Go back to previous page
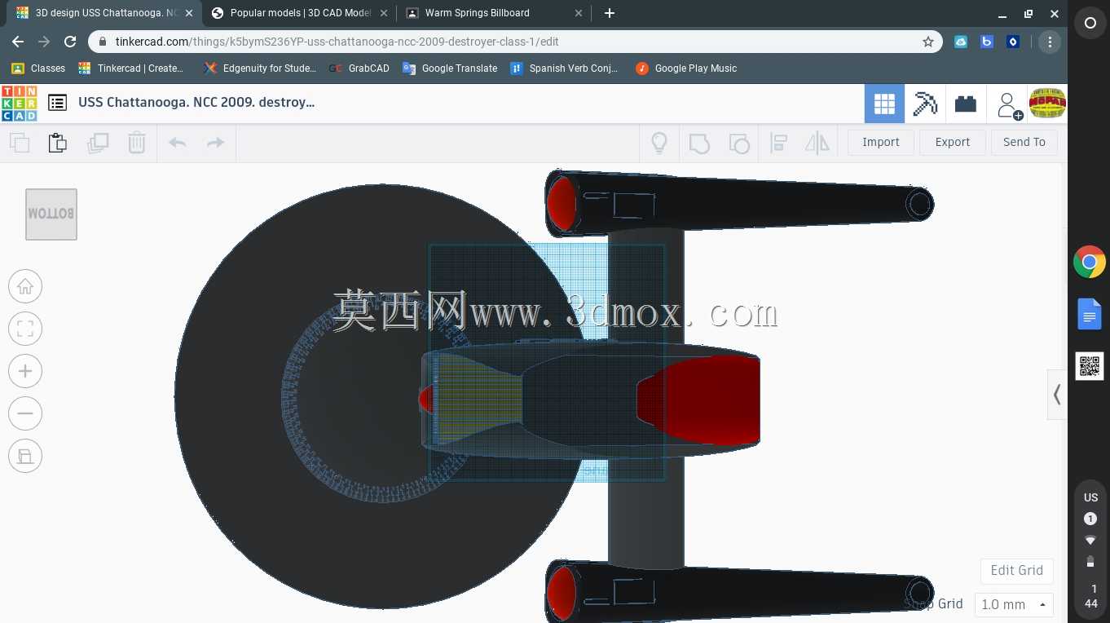Viewport: 1110px width, 623px height. coord(18,42)
